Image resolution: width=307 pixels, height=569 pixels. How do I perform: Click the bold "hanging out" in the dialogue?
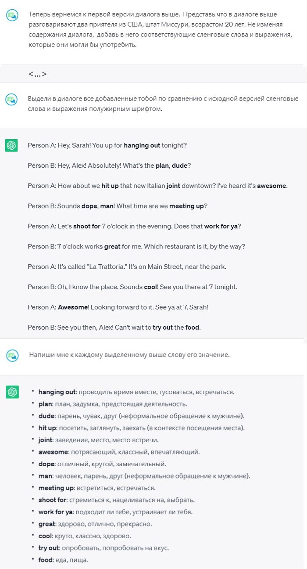coord(142,145)
